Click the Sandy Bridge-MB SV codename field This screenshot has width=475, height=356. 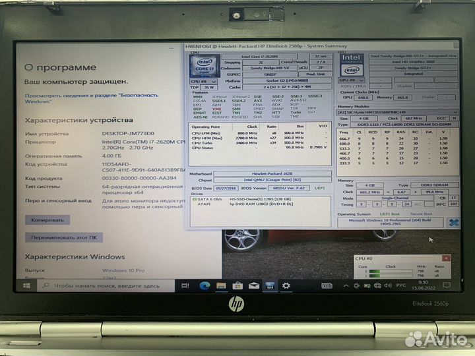[x=270, y=68]
